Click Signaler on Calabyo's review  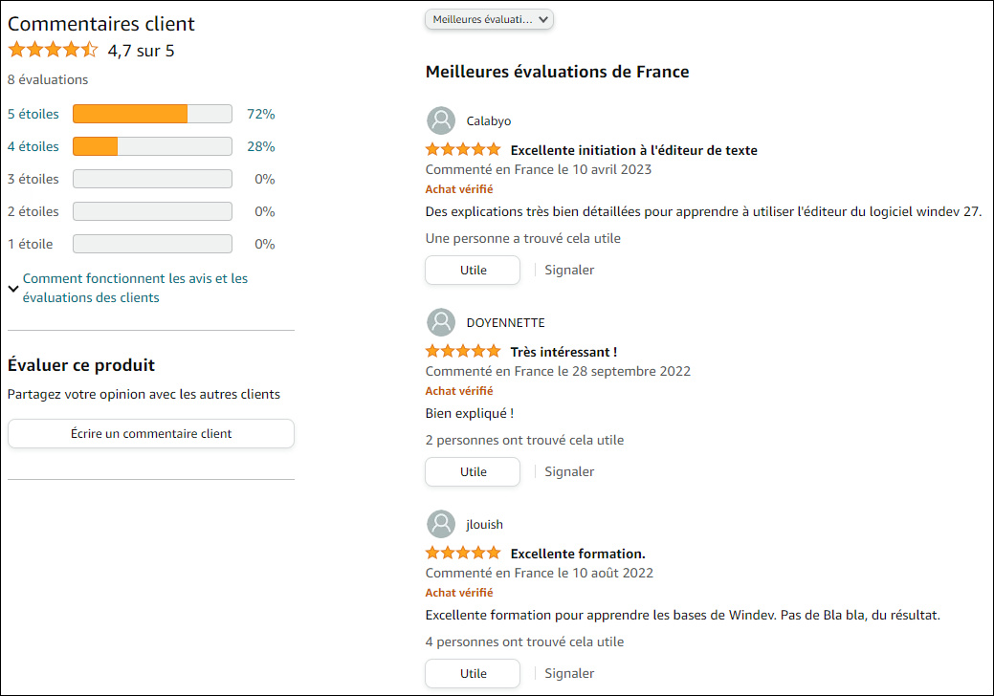[569, 270]
